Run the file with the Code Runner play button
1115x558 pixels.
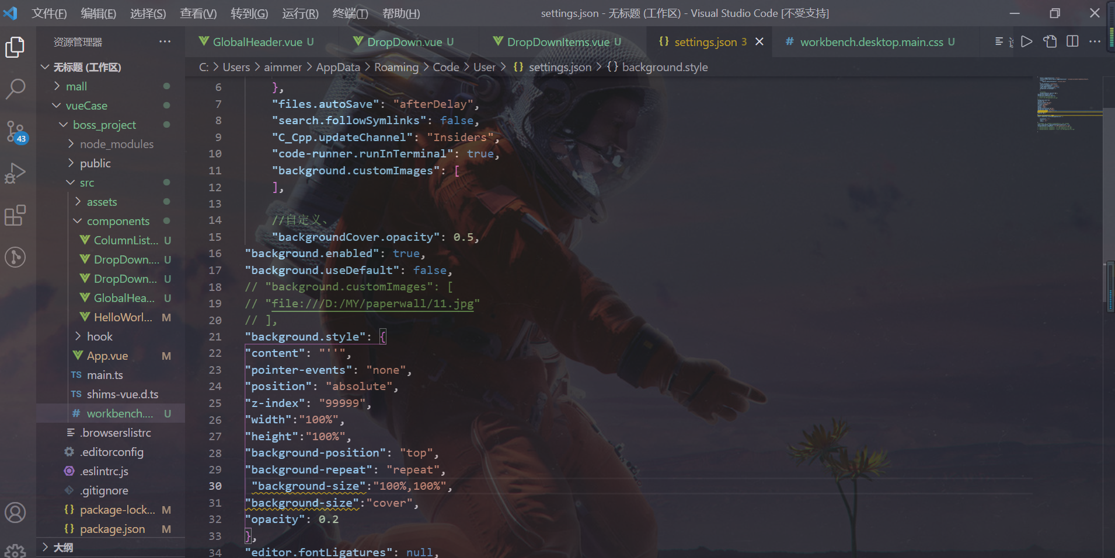(1027, 41)
